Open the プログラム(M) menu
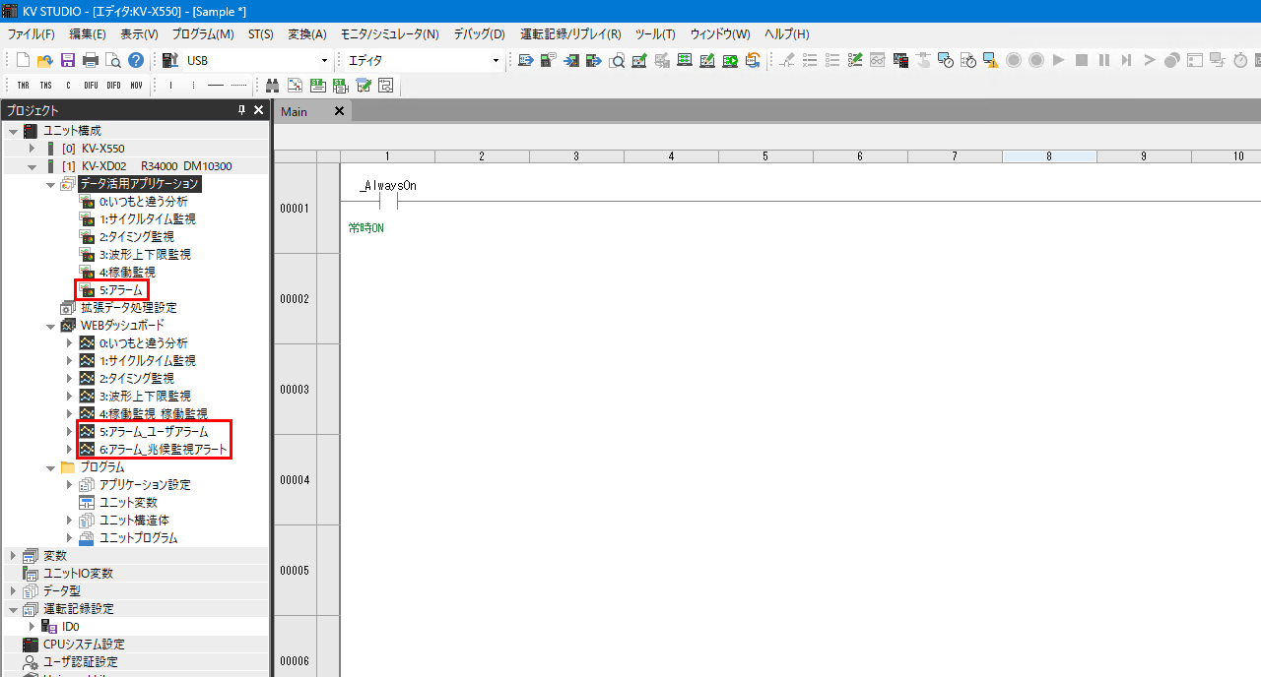This screenshot has height=677, width=1261. (203, 34)
